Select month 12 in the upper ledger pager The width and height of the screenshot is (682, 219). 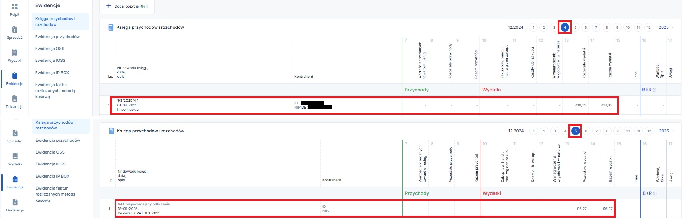649,27
